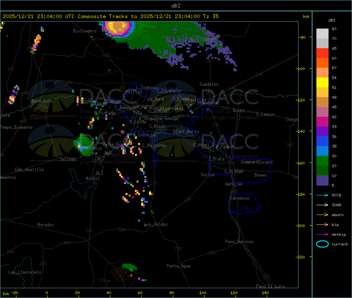352x298 pixels.
Task: Pick the bright green swatch in dBZ scale
Action: point(322,161)
